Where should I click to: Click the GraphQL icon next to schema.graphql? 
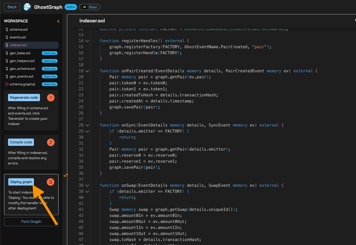click(x=7, y=84)
